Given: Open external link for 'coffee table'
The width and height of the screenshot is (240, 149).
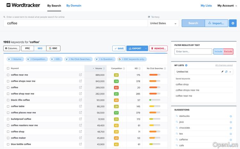Looking at the screenshot, I should coord(80,106).
